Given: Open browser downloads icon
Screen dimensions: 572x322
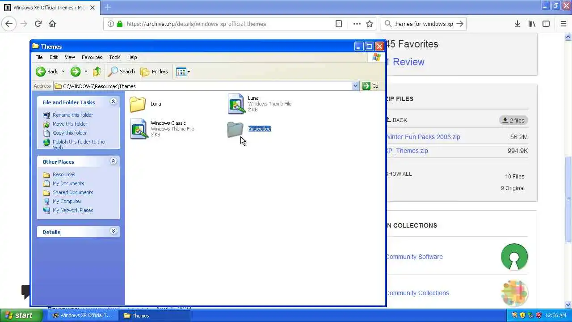Looking at the screenshot, I should [517, 24].
